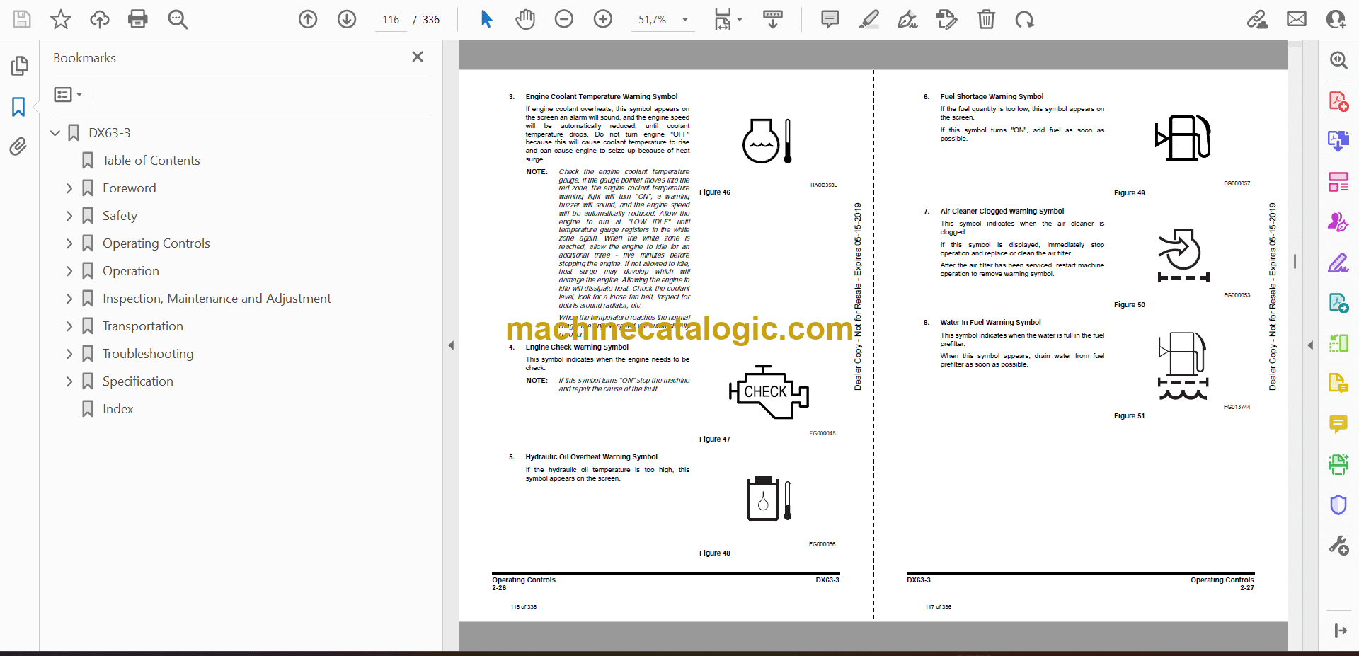The image size is (1359, 656).
Task: Jump to the Index bookmark
Action: tap(117, 409)
